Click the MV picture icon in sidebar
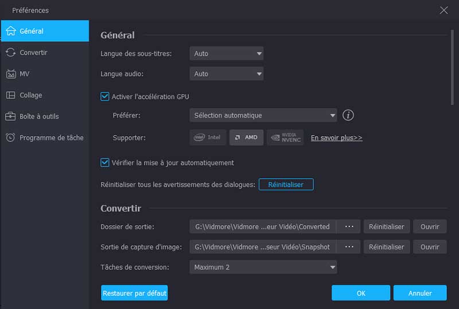This screenshot has height=309, width=459. point(11,74)
